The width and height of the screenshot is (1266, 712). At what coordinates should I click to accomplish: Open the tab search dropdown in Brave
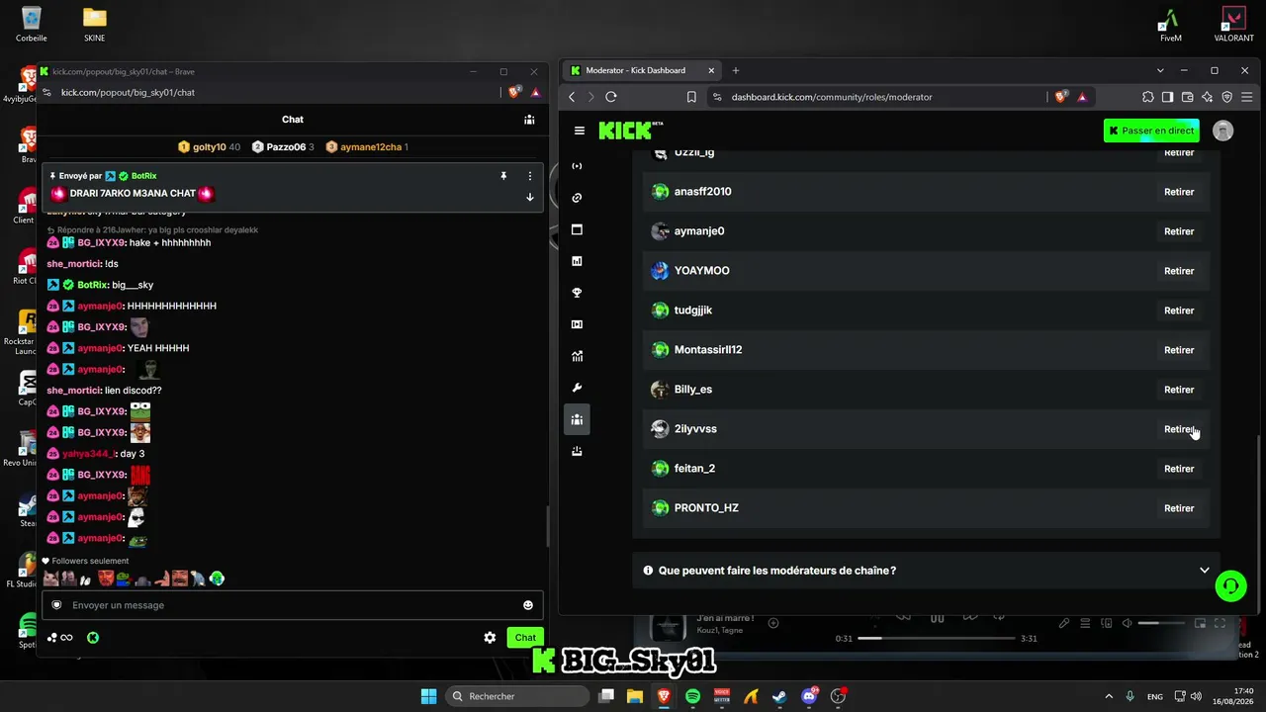tap(1160, 70)
